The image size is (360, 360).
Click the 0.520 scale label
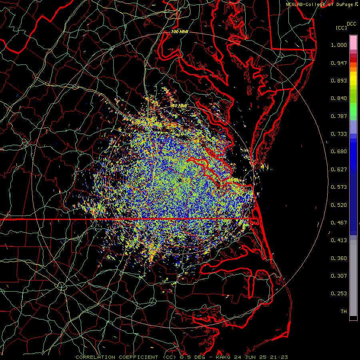pos(339,205)
